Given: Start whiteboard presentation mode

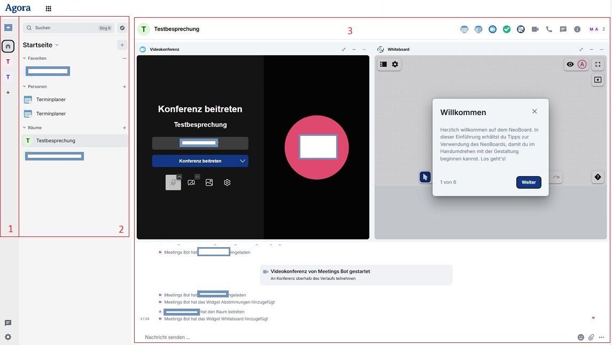Looking at the screenshot, I should point(598,80).
